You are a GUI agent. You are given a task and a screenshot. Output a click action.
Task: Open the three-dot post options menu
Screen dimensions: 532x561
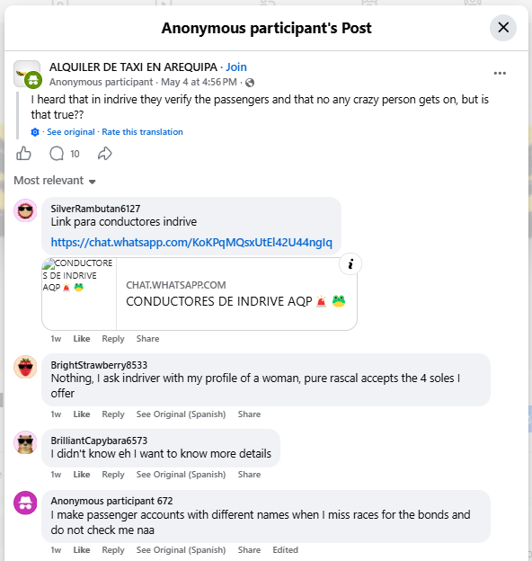pyautogui.click(x=500, y=74)
